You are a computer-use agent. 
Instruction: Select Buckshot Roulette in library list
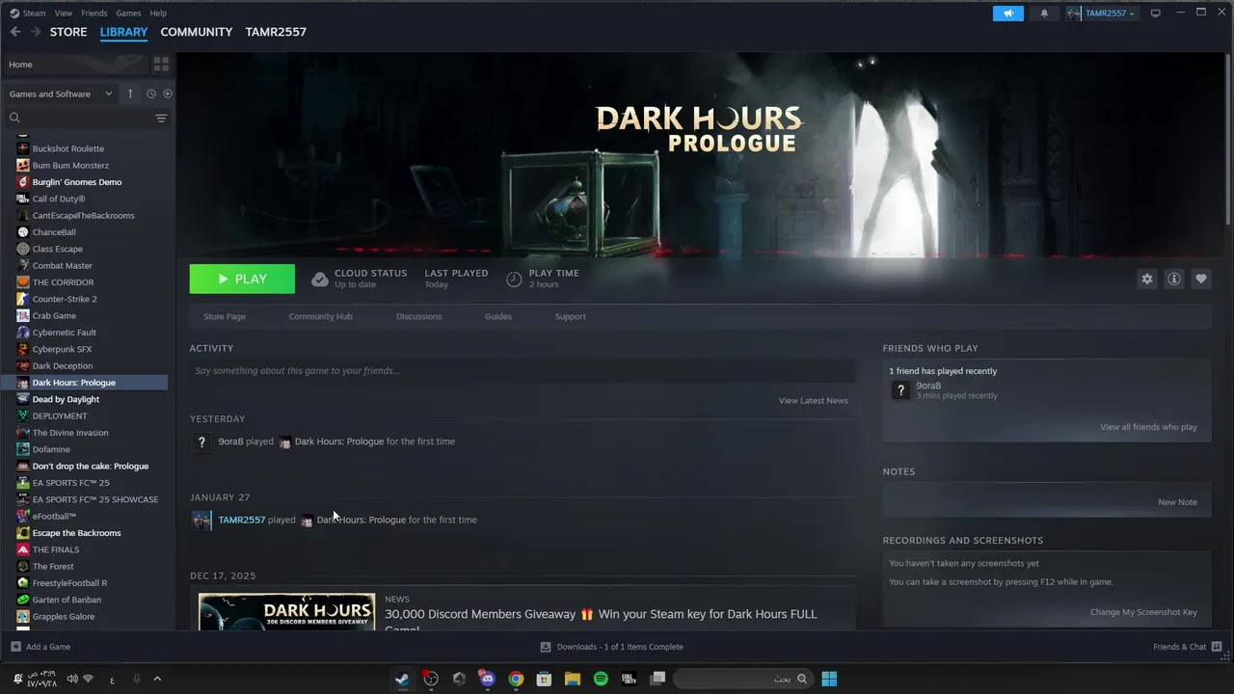tap(68, 148)
